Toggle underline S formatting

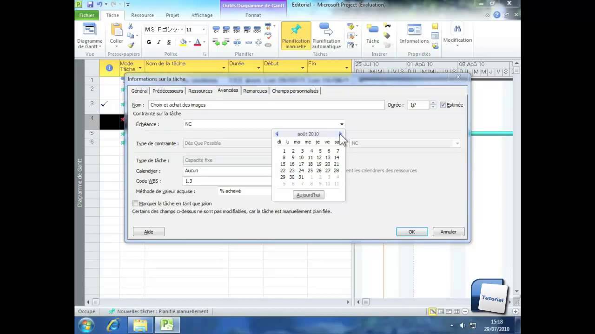tap(169, 42)
